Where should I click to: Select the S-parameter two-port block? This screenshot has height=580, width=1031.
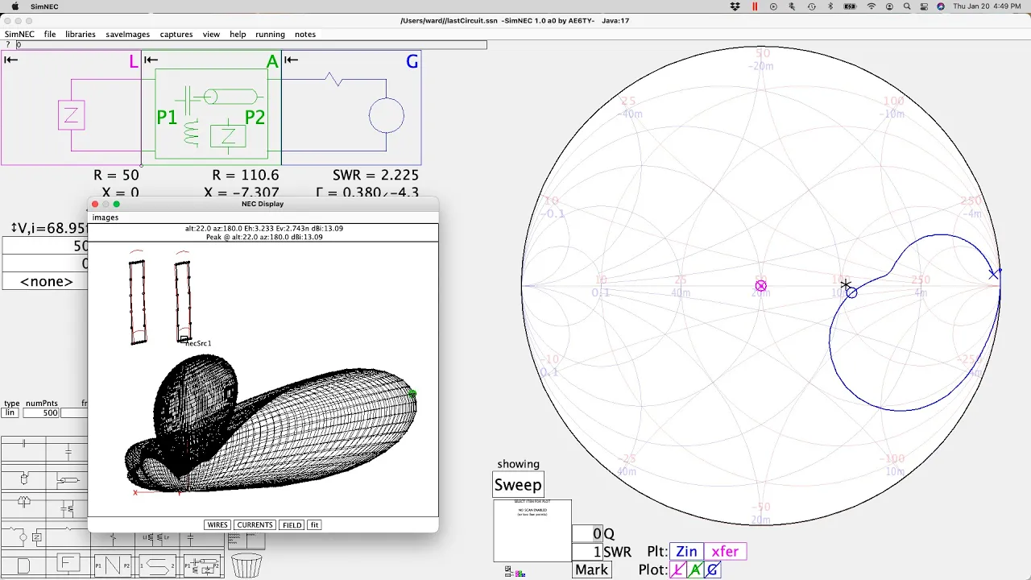[x=157, y=565]
